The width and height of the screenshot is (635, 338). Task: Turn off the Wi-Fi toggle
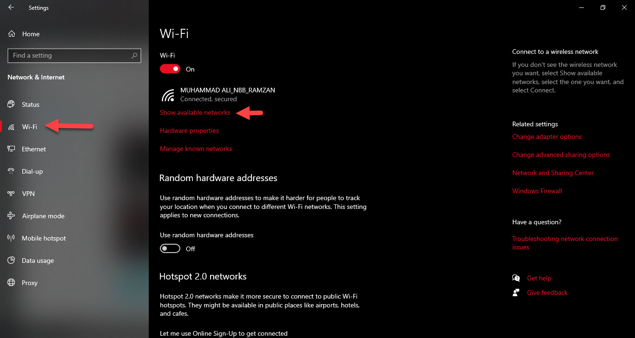pyautogui.click(x=170, y=69)
